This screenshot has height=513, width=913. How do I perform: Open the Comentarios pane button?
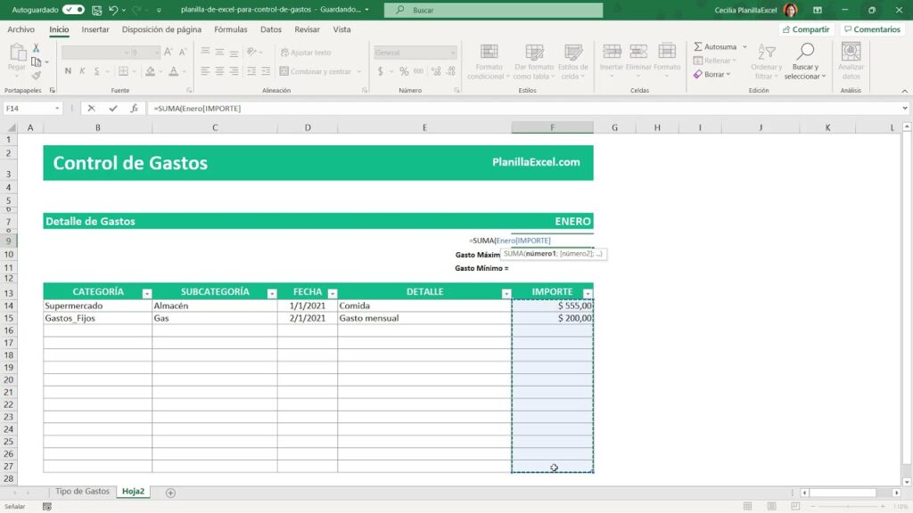pyautogui.click(x=871, y=29)
